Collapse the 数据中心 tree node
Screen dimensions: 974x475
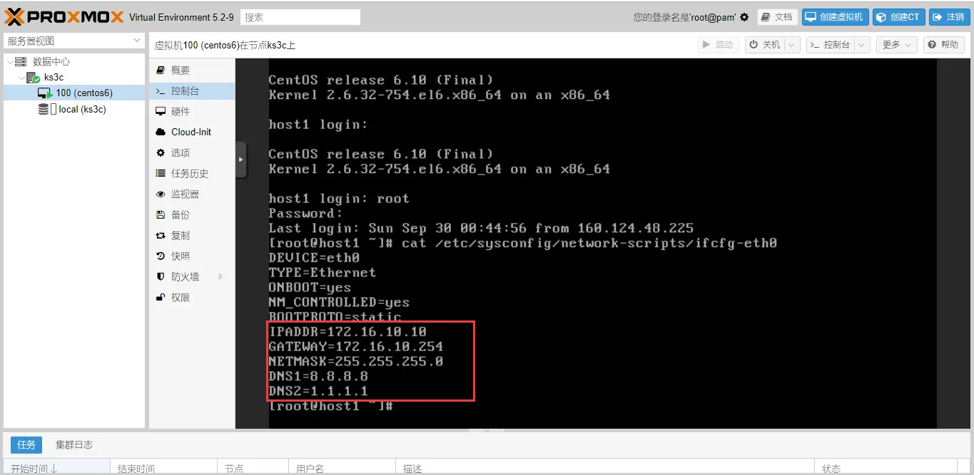9,62
